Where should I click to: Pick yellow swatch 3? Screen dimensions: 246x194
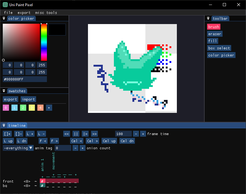tap(32, 108)
